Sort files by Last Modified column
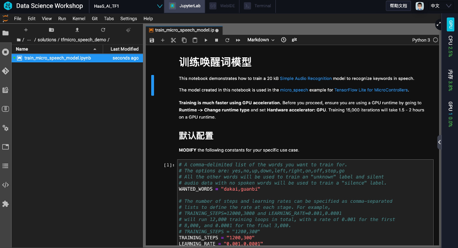 coord(124,49)
